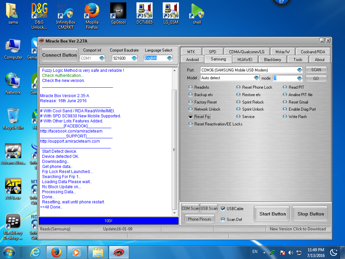Open BlackBerry Desktop shortcut
The image size is (345, 259).
13,227
